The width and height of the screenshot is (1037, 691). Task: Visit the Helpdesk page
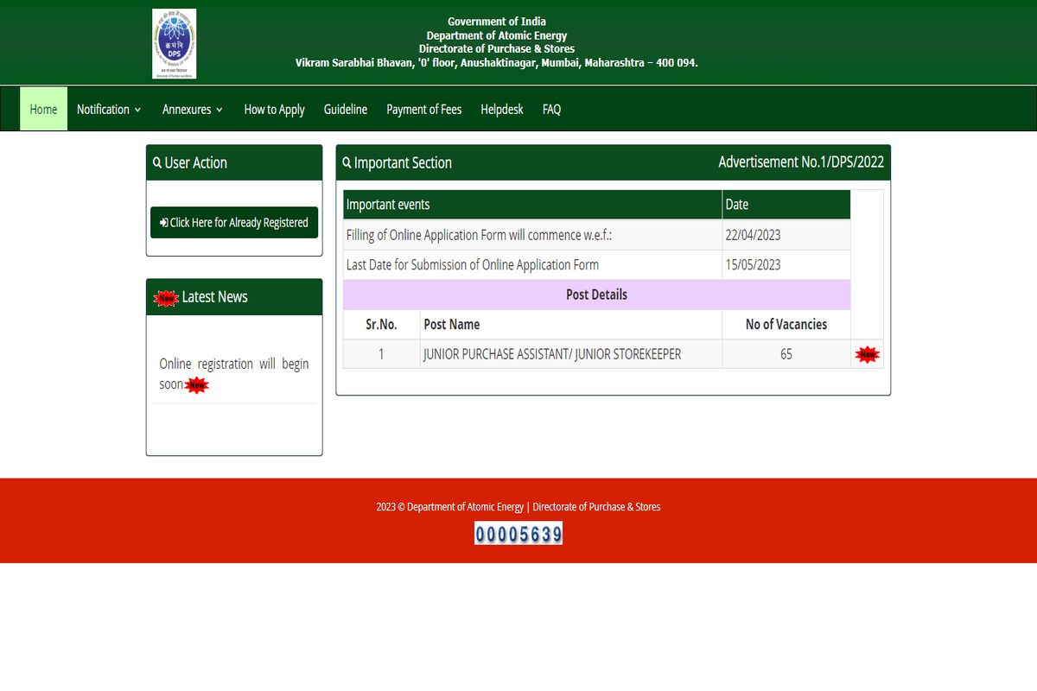(x=502, y=110)
